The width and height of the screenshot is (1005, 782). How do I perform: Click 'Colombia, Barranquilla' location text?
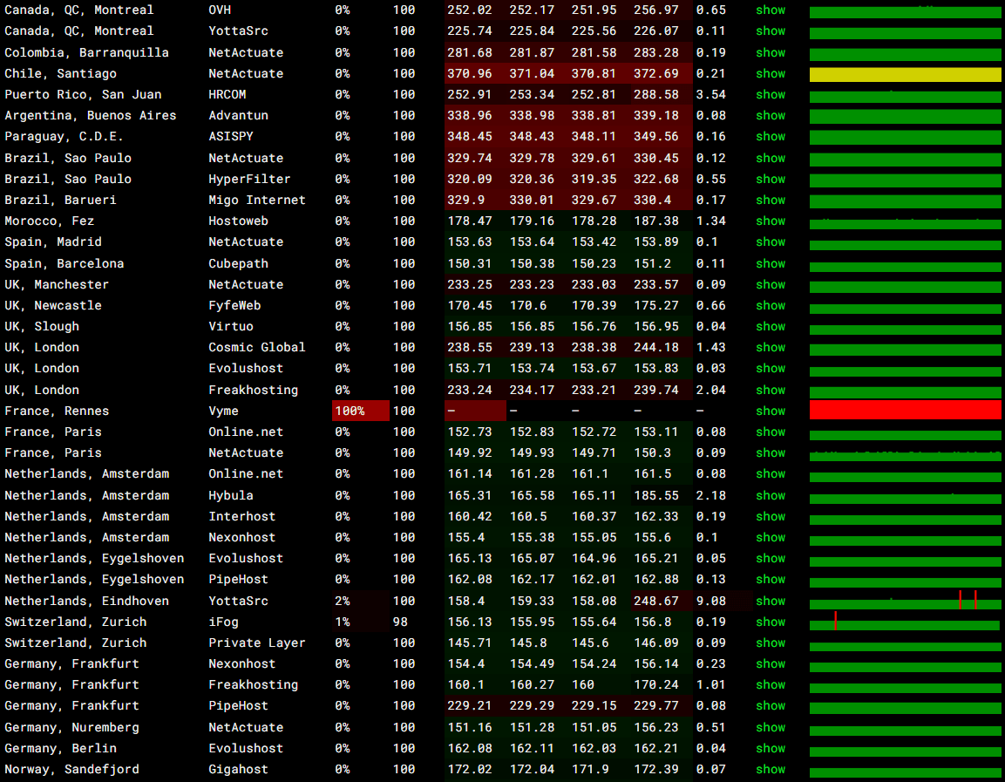click(86, 52)
